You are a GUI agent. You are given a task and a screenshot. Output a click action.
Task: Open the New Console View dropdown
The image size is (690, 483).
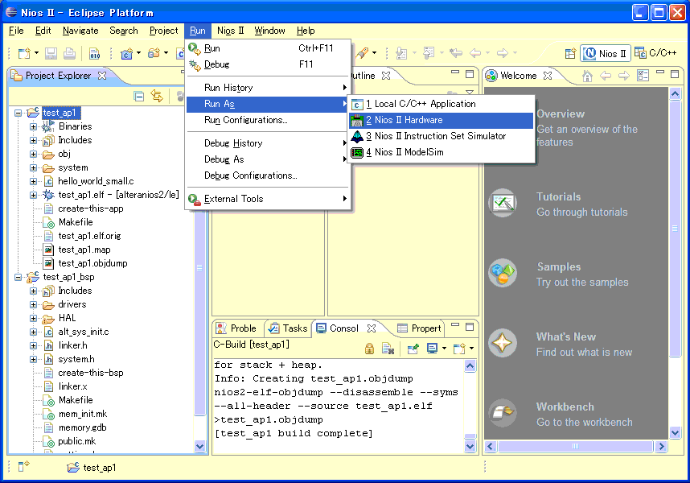tap(471, 349)
